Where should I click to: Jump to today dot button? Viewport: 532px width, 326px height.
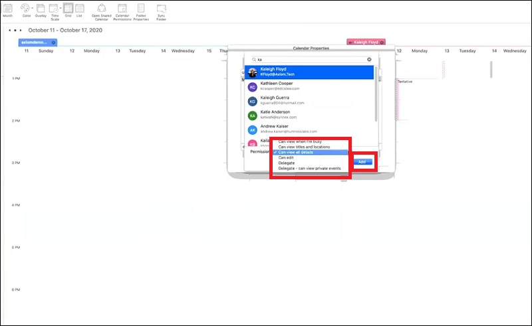(15, 30)
